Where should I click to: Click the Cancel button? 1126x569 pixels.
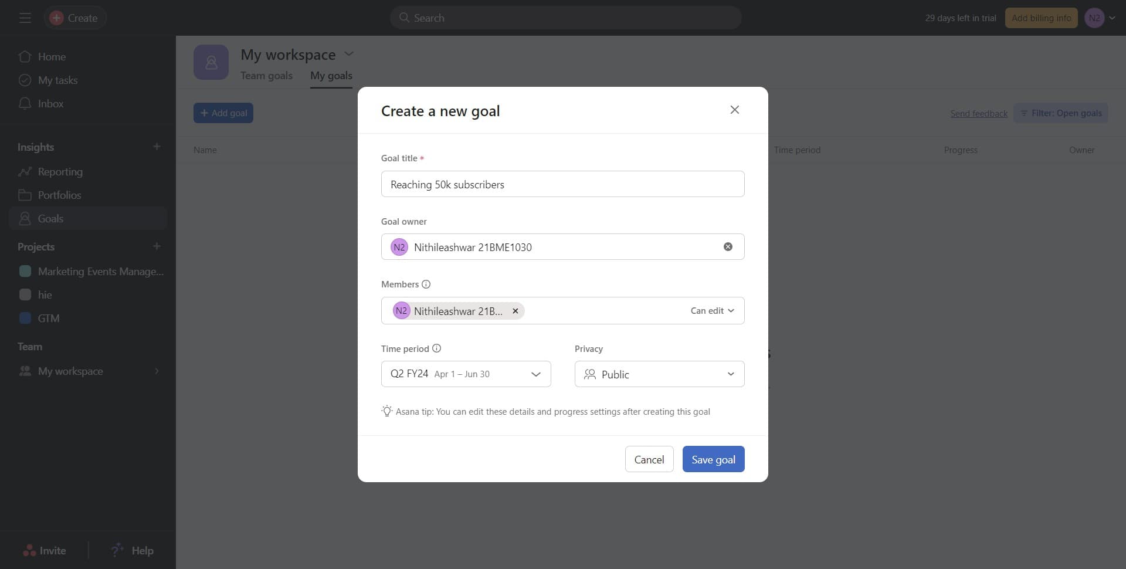click(x=649, y=459)
